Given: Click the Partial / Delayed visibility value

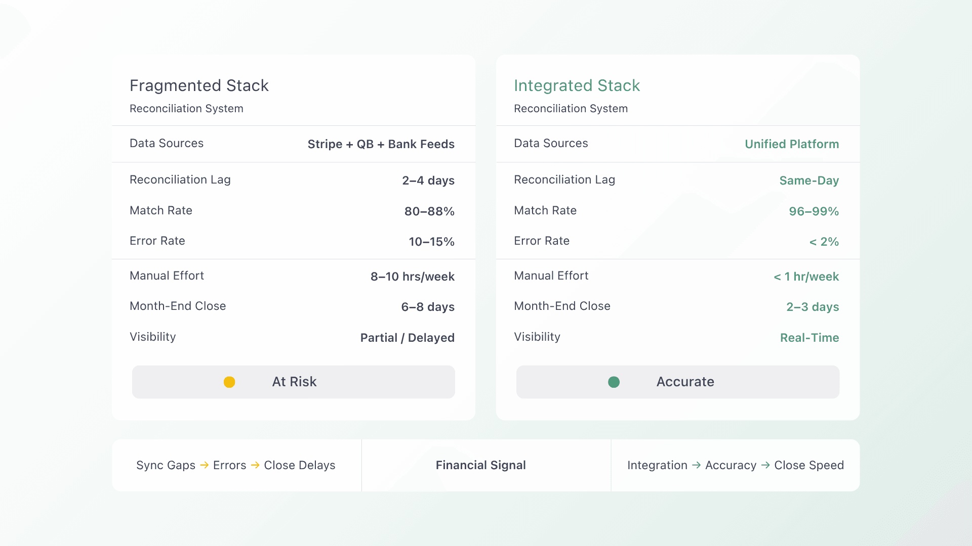Looking at the screenshot, I should 407,338.
